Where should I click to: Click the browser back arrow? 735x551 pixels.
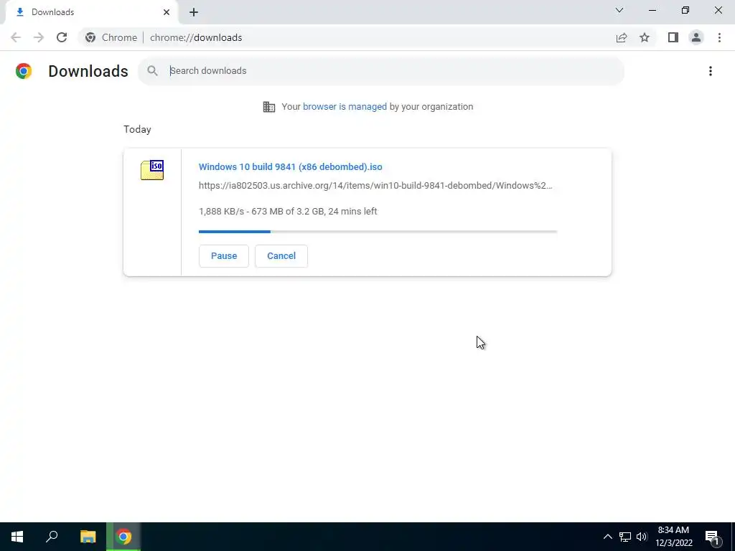[16, 37]
